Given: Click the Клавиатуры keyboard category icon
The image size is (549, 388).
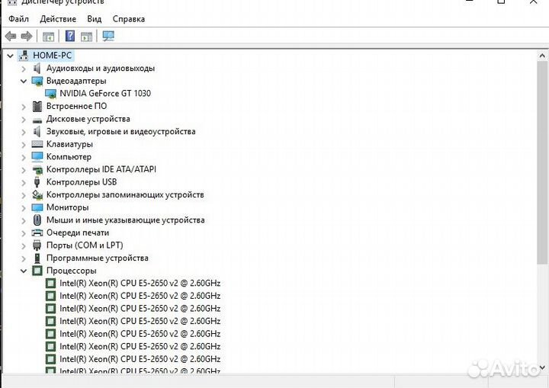Looking at the screenshot, I should (37, 144).
